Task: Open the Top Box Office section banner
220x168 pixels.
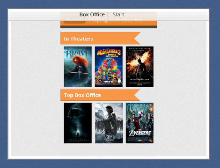Action: click(x=100, y=95)
